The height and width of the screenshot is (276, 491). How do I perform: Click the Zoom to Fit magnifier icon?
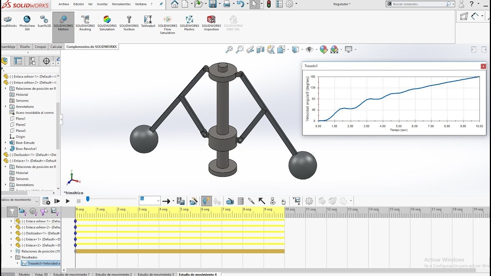[x=229, y=49]
